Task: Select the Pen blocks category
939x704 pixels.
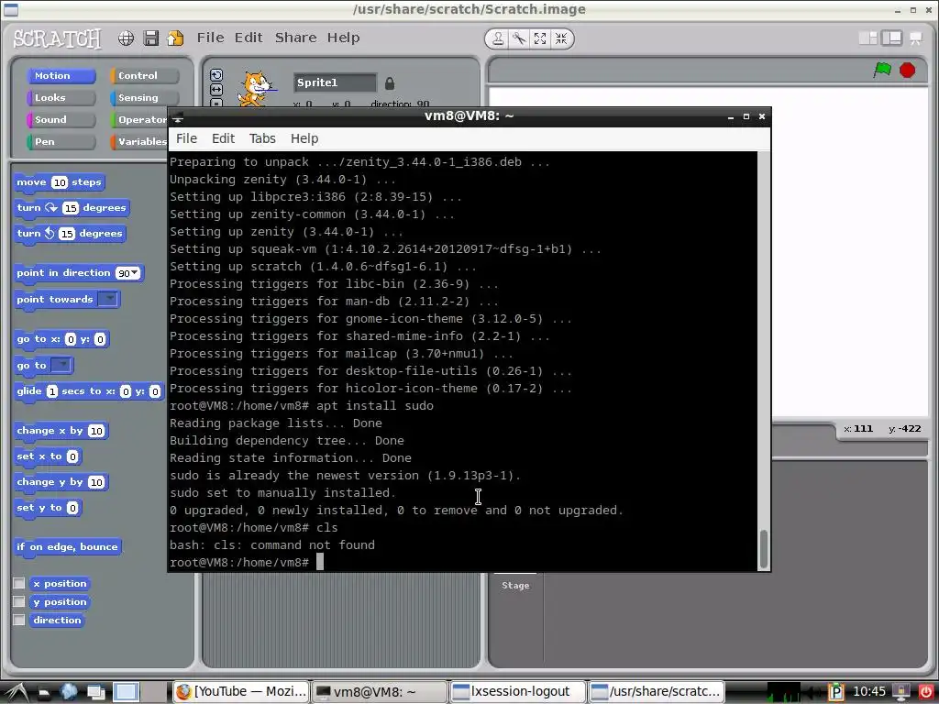Action: 61,142
